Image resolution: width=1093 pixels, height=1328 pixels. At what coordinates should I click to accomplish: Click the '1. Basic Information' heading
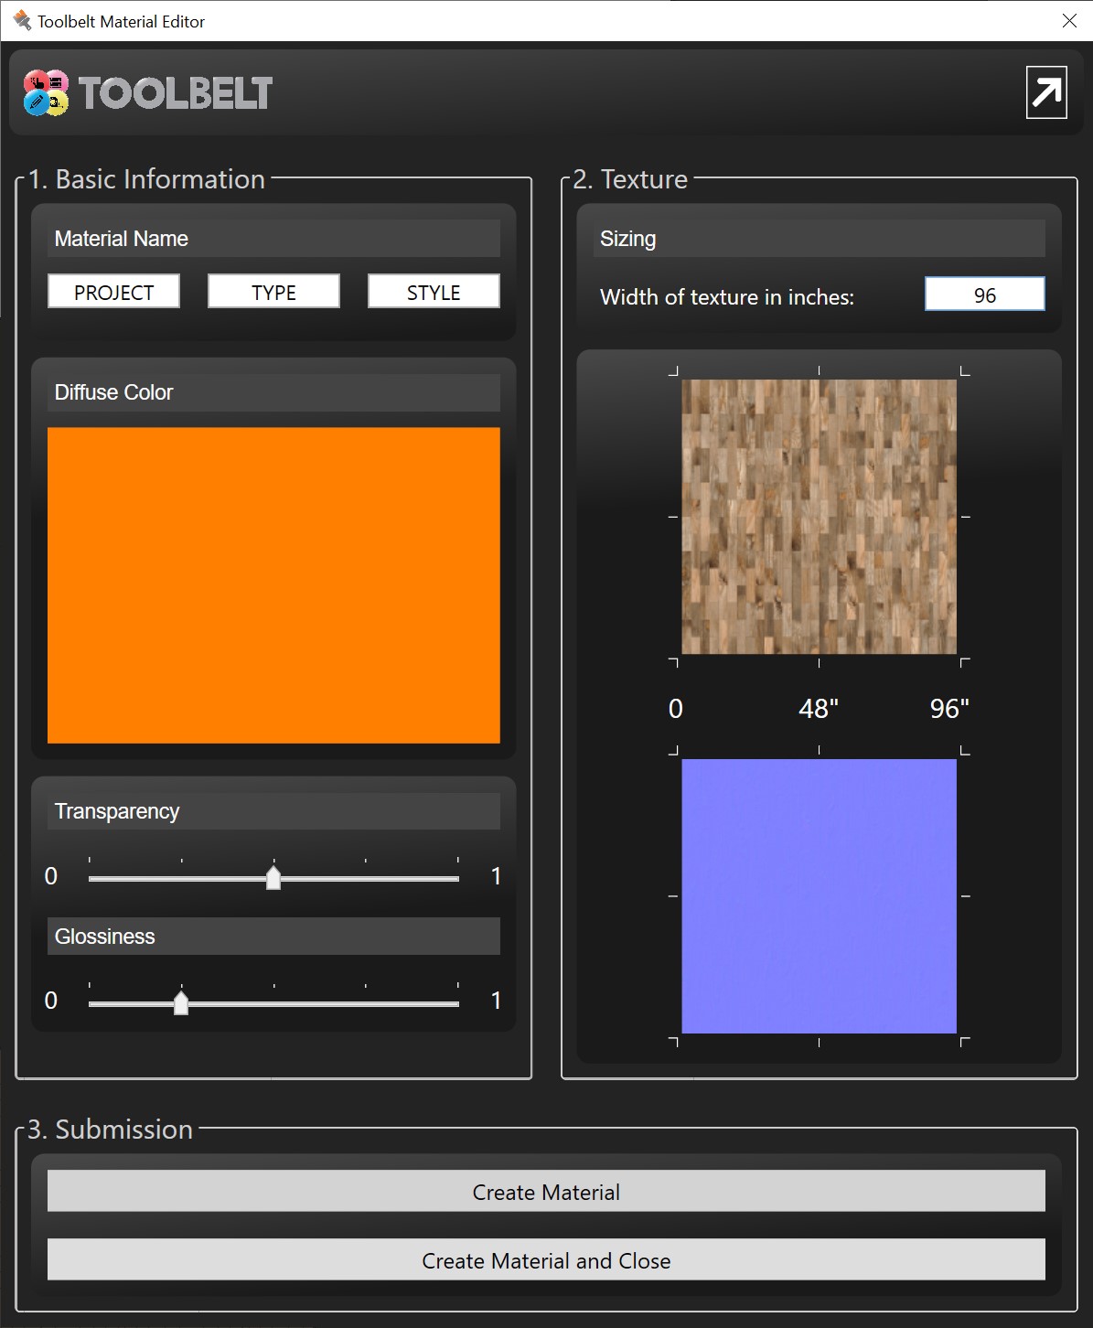[x=146, y=179]
